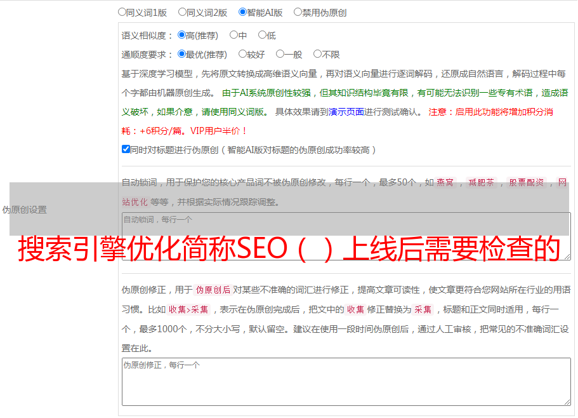Select the 同义词1版 radio option
Screen dimensions: 578x418
pos(122,12)
